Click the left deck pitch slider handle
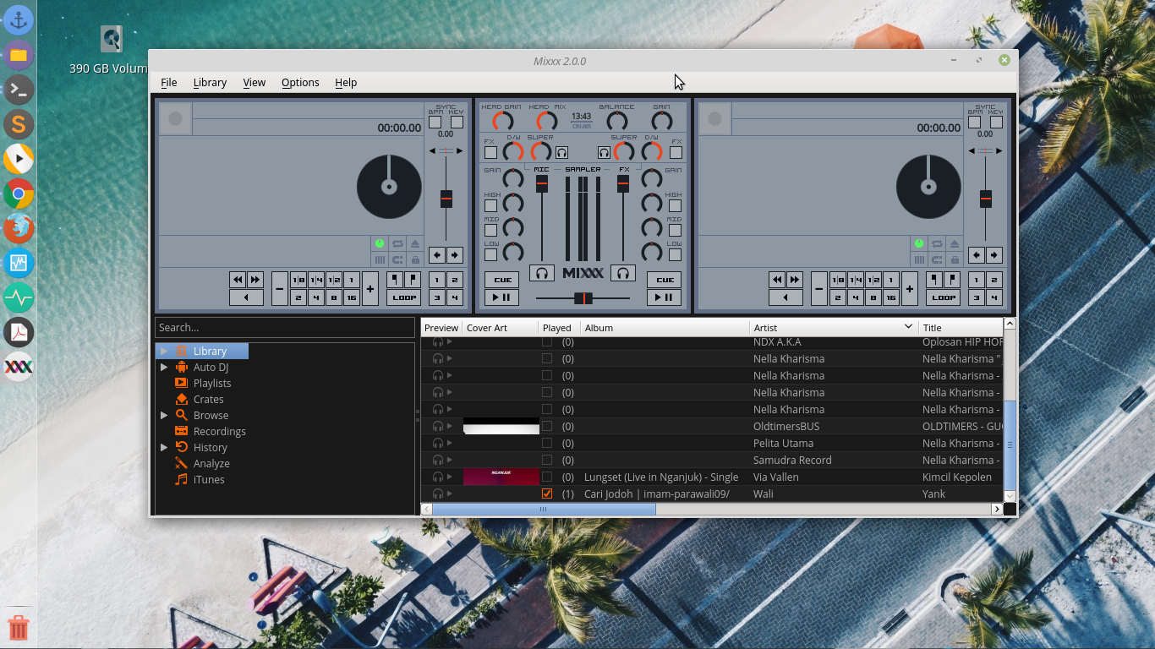 click(x=446, y=199)
